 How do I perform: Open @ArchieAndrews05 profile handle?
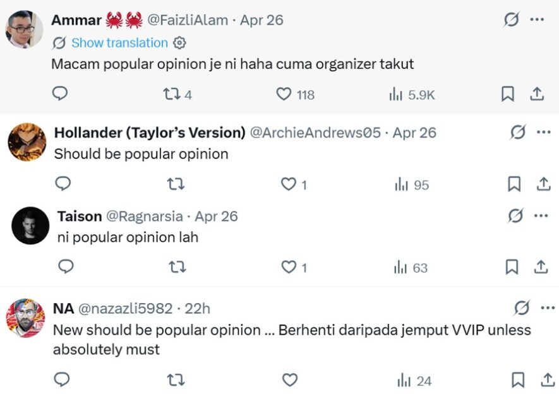pyautogui.click(x=315, y=133)
